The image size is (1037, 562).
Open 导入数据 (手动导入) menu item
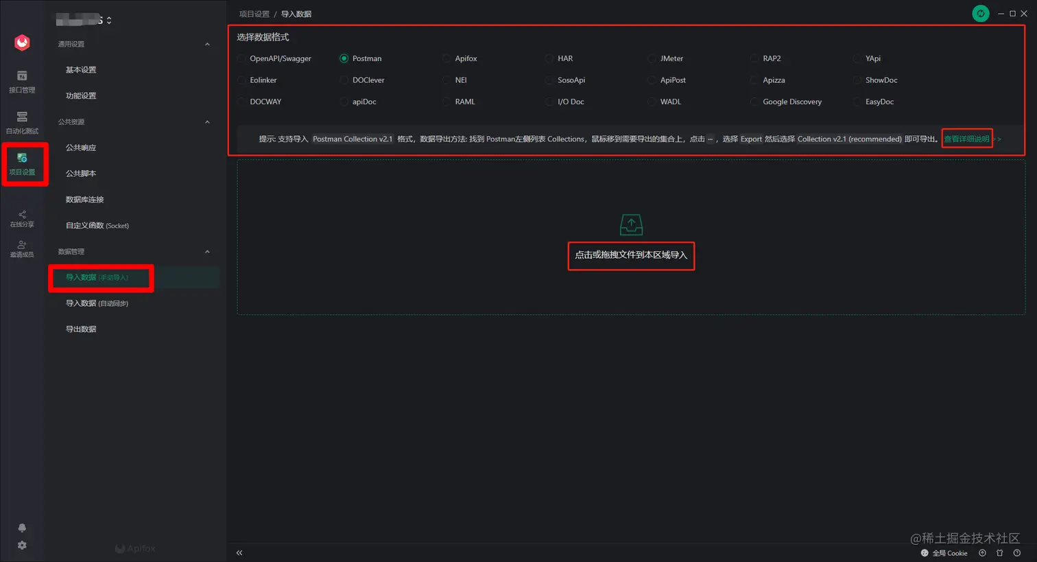[135, 277]
